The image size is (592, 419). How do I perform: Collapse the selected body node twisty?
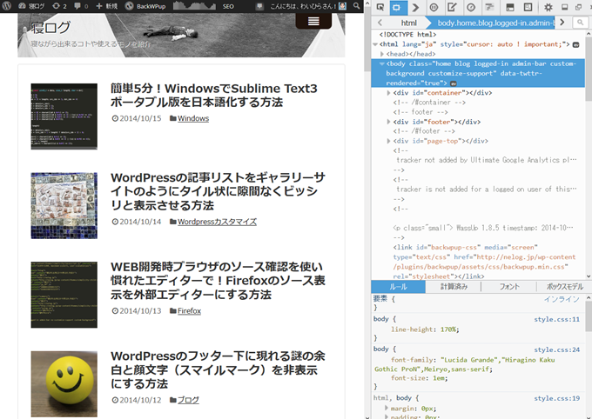[x=381, y=63]
